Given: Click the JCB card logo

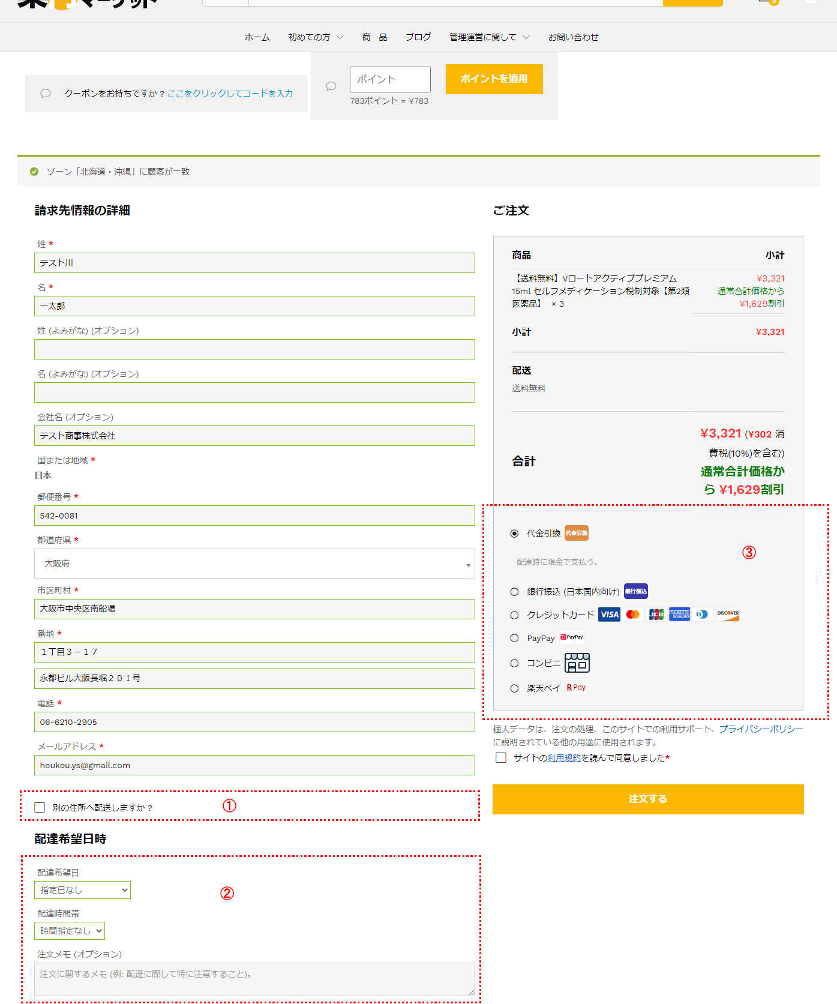Looking at the screenshot, I should (656, 615).
